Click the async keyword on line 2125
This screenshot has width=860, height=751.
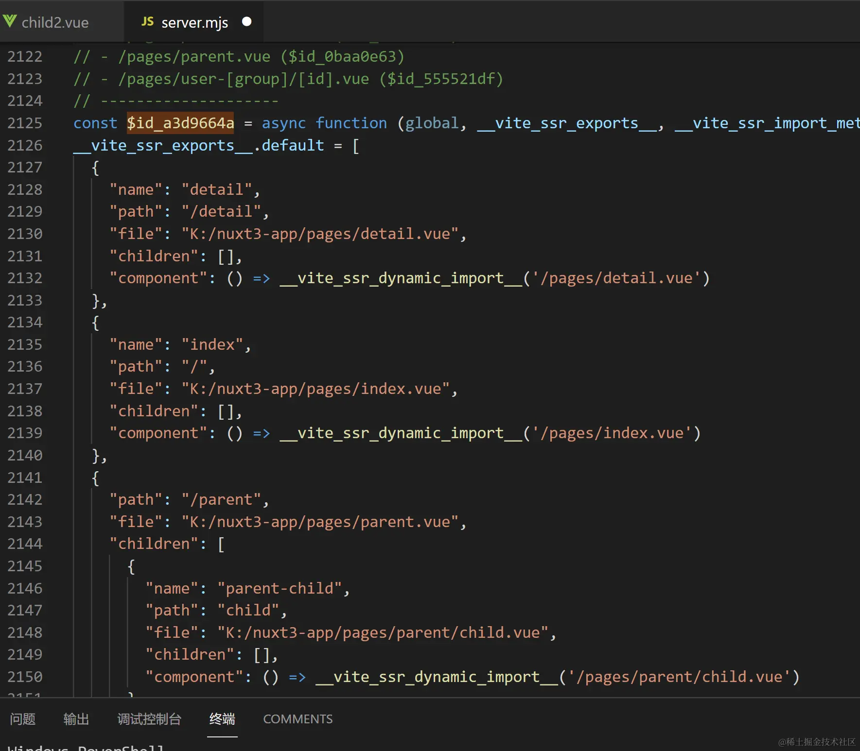pos(284,123)
